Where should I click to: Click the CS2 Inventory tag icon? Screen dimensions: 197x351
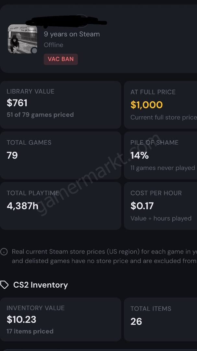pos(4,285)
